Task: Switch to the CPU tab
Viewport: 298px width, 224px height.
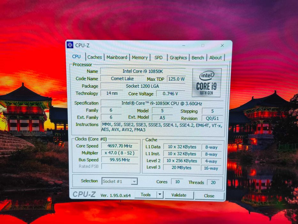Action: click(x=76, y=57)
